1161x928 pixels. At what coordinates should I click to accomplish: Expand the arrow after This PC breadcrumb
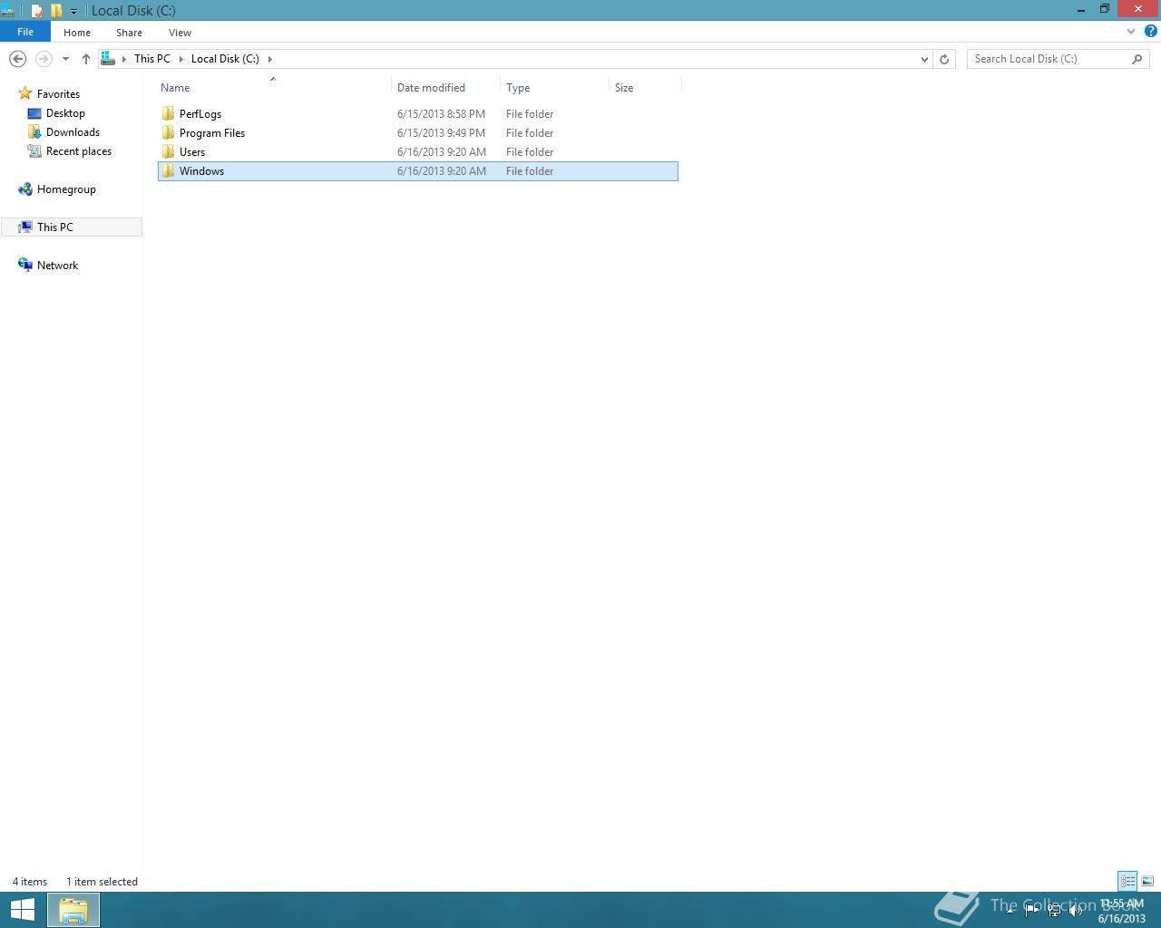pos(181,59)
